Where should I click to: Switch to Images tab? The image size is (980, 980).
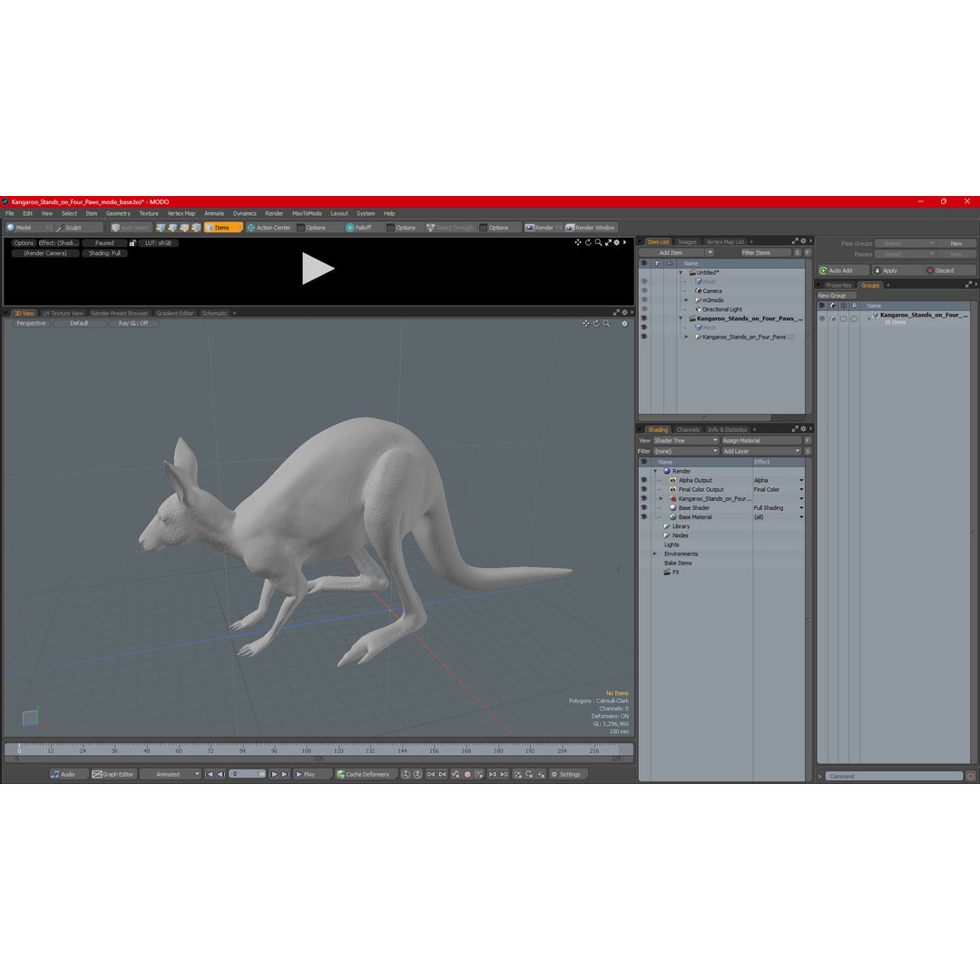687,242
